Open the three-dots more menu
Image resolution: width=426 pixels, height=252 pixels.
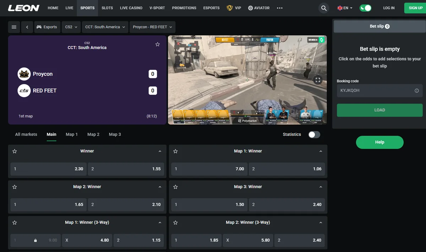coord(280,8)
